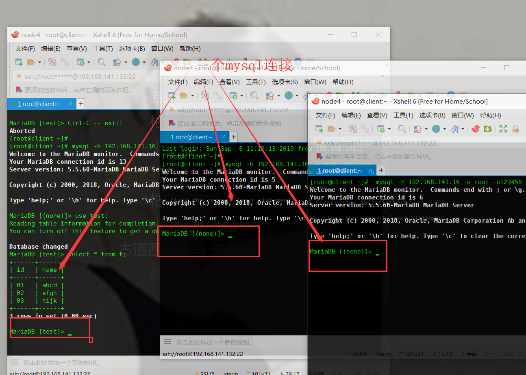The height and width of the screenshot is (375, 526).
Task: Click flag-arrow add session icon in connection id 6 window
Action: (x=320, y=156)
